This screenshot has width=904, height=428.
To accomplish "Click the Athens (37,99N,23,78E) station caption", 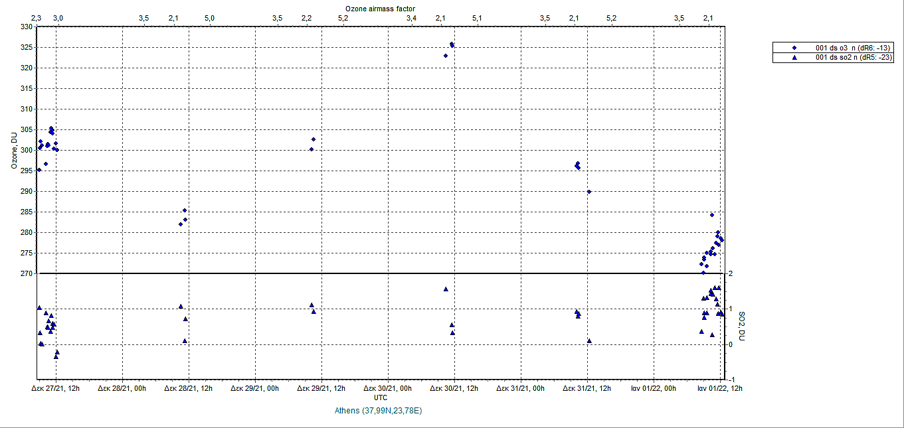I will 379,411.
